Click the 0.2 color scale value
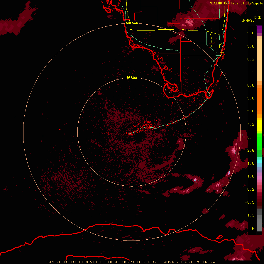The height and width of the screenshot is (264, 264). pos(251,189)
